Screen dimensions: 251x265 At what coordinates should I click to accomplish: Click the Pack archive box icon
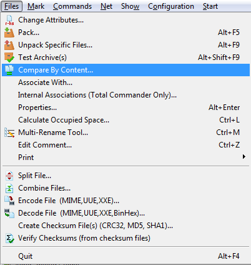tap(9, 32)
